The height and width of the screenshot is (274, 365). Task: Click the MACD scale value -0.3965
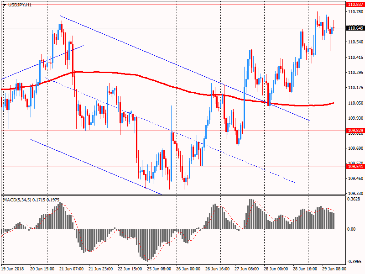click(355, 261)
